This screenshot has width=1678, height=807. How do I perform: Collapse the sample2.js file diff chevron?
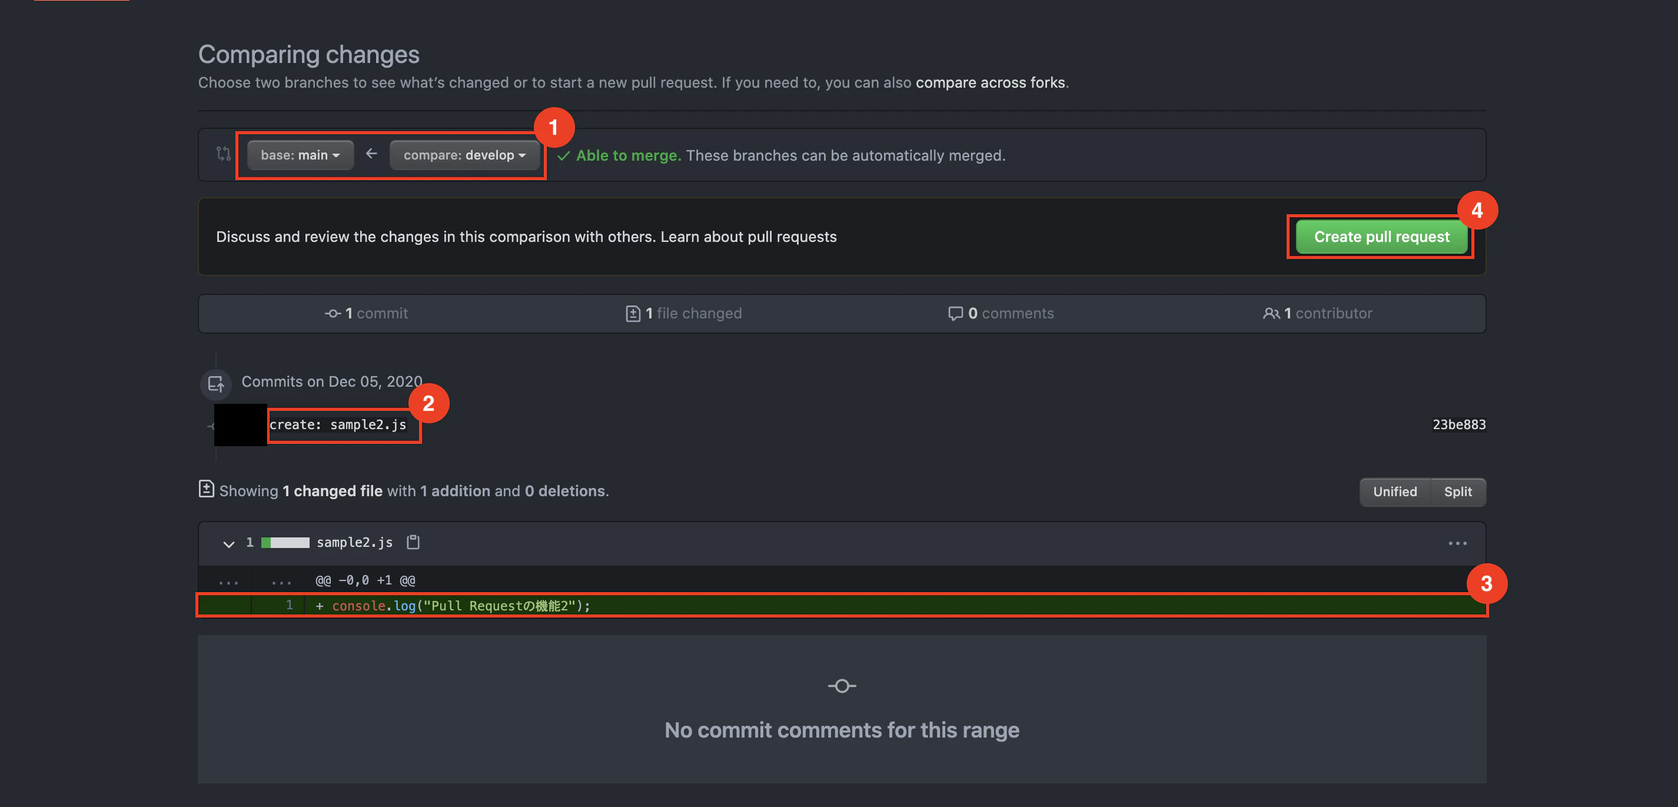point(228,543)
